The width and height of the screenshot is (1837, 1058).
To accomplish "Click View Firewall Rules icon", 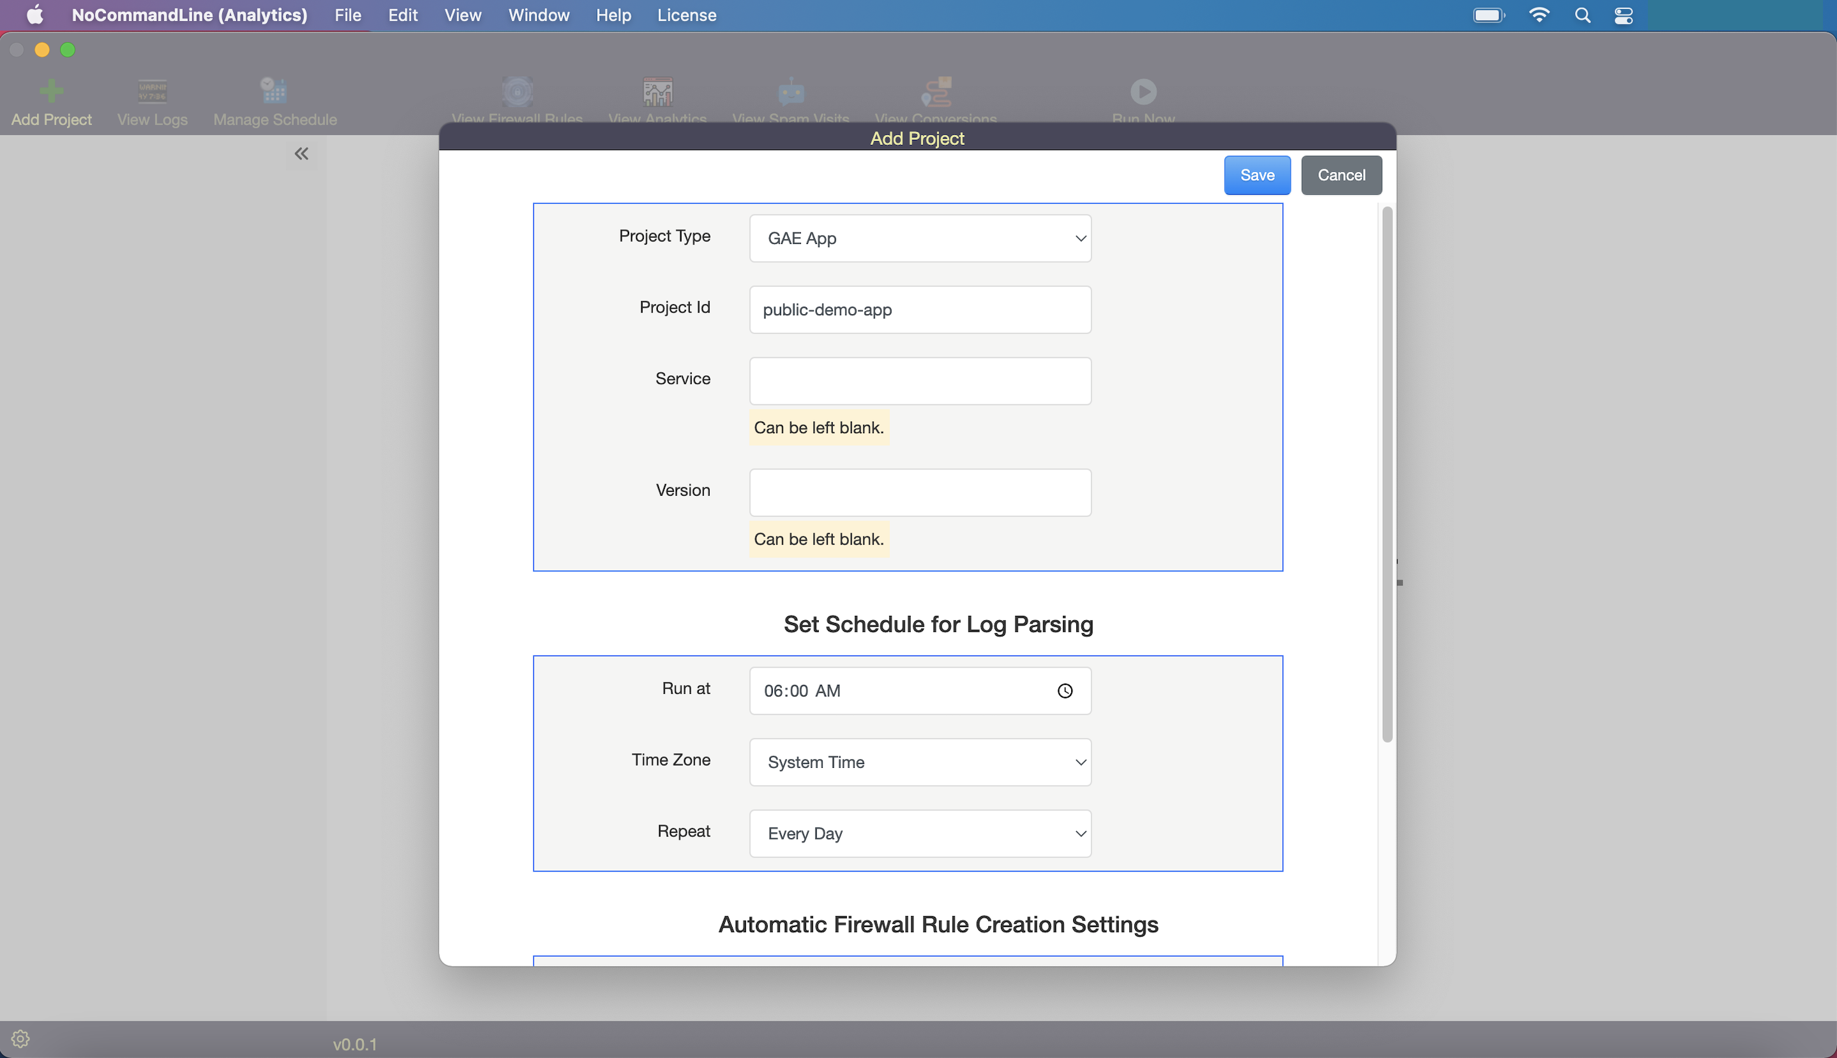I will (x=517, y=91).
